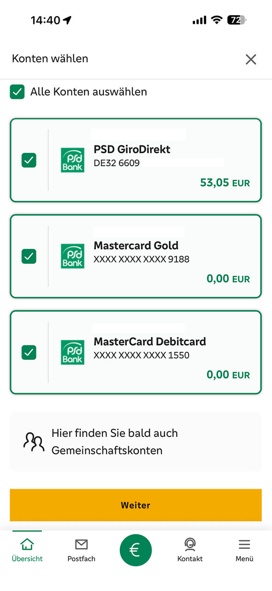Image resolution: width=272 pixels, height=591 pixels.
Task: Uncheck Alle Konten auswählen
Action: point(17,92)
